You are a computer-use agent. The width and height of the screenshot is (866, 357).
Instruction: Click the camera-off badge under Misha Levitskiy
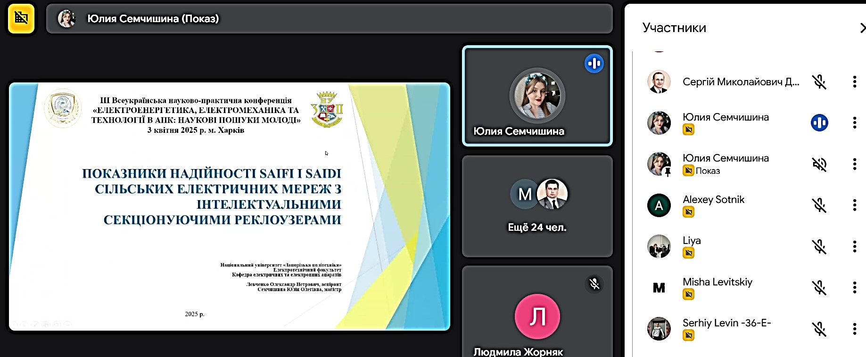(688, 295)
